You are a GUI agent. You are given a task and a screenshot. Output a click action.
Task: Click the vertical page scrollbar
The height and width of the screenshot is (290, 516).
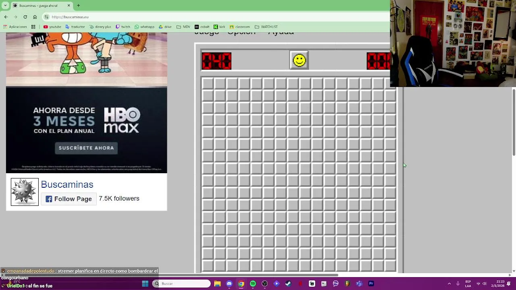(x=514, y=122)
